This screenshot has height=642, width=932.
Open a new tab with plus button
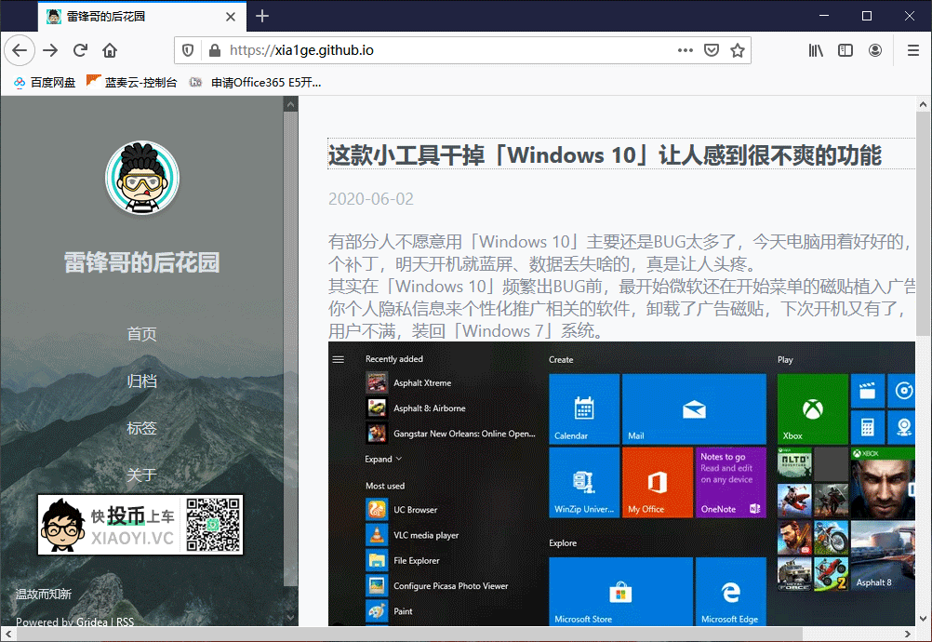pyautogui.click(x=262, y=16)
